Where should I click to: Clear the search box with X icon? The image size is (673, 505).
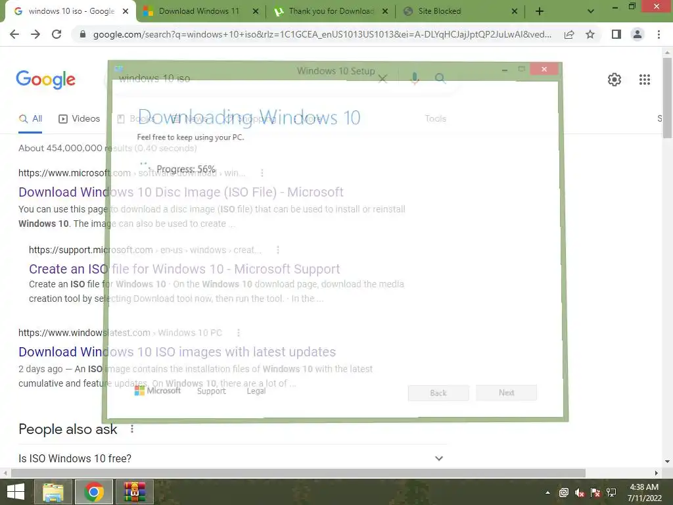pyautogui.click(x=383, y=79)
